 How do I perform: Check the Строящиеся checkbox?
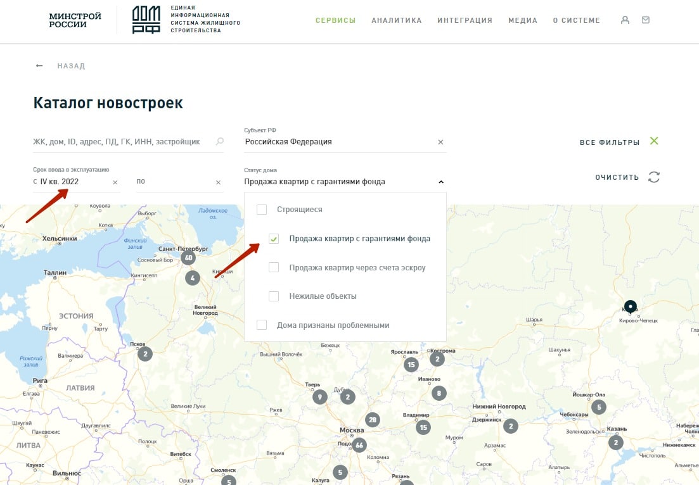tap(262, 210)
